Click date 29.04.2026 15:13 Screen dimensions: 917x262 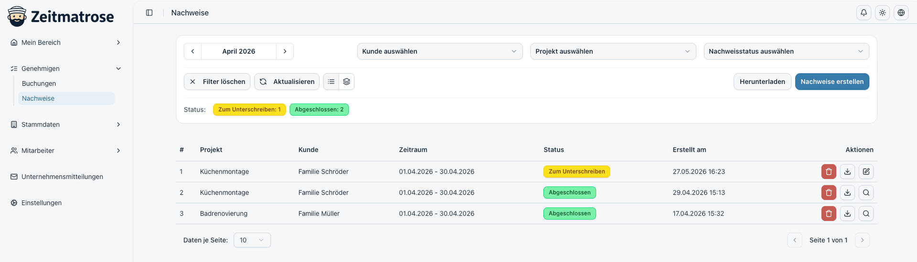coord(699,192)
